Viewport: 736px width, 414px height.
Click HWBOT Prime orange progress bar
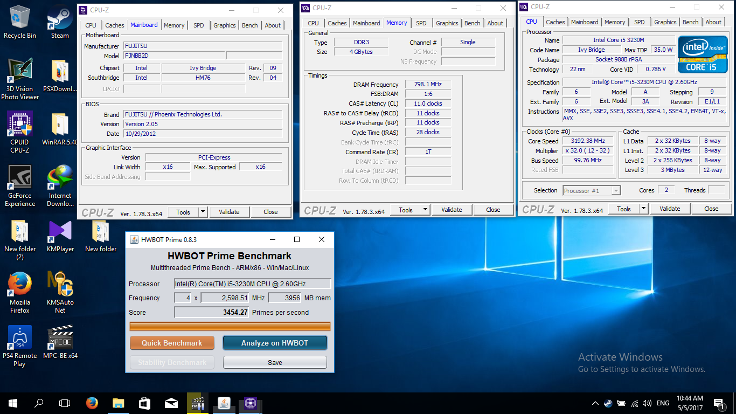click(230, 326)
